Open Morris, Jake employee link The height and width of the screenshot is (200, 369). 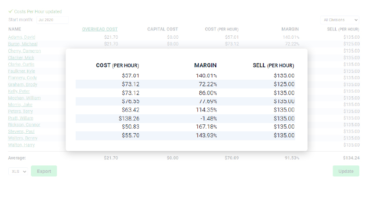(20, 105)
